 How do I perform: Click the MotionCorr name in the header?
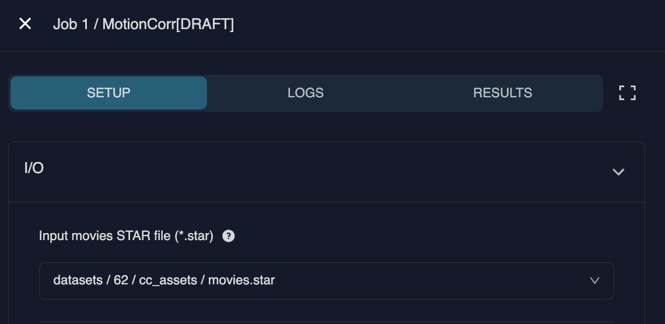[x=138, y=24]
